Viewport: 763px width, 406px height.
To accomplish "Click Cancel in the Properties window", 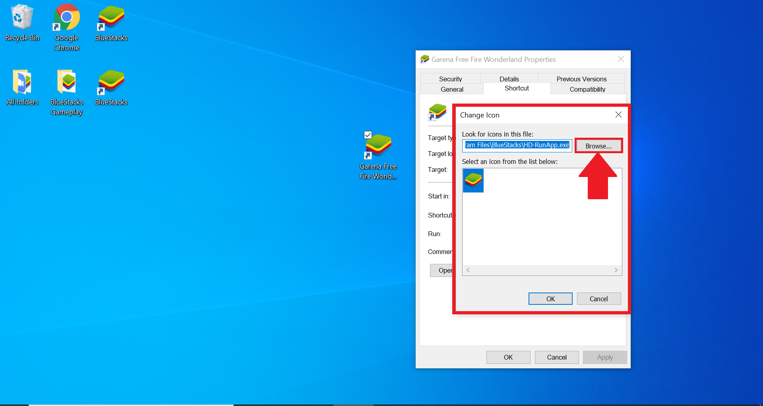I will (x=557, y=357).
